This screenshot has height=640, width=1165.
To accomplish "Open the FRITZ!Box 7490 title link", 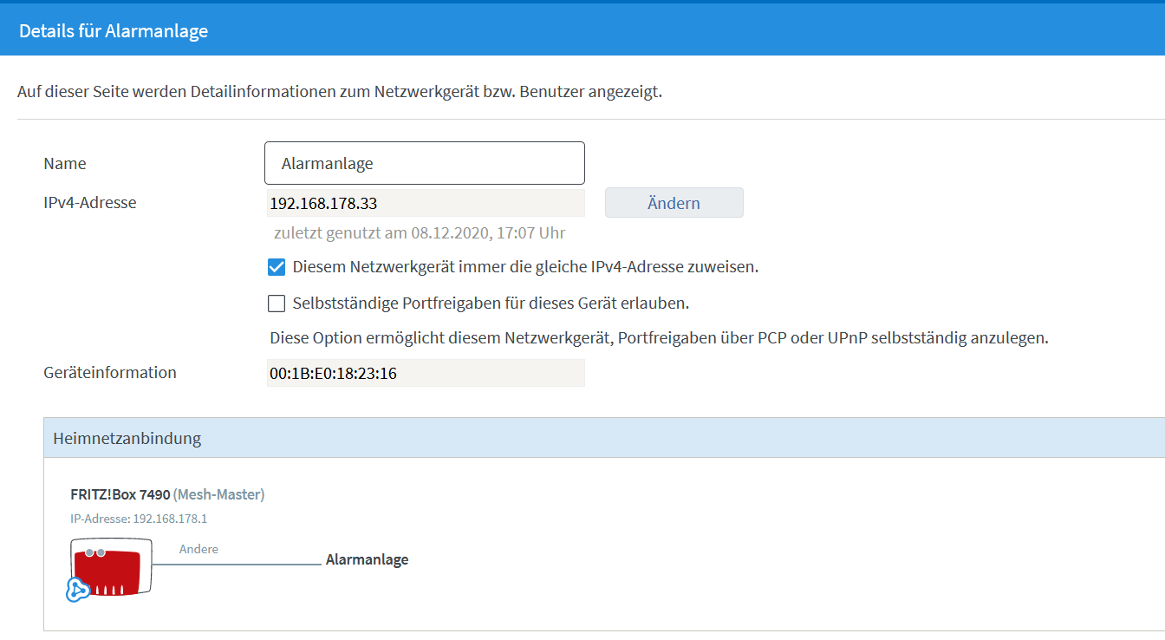I will 120,494.
